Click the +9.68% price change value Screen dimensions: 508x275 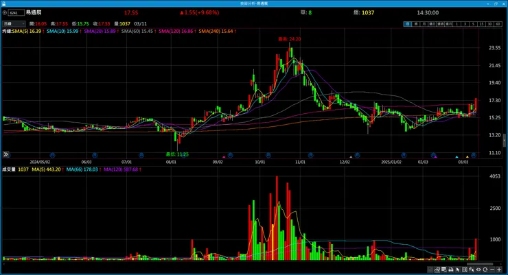point(206,12)
